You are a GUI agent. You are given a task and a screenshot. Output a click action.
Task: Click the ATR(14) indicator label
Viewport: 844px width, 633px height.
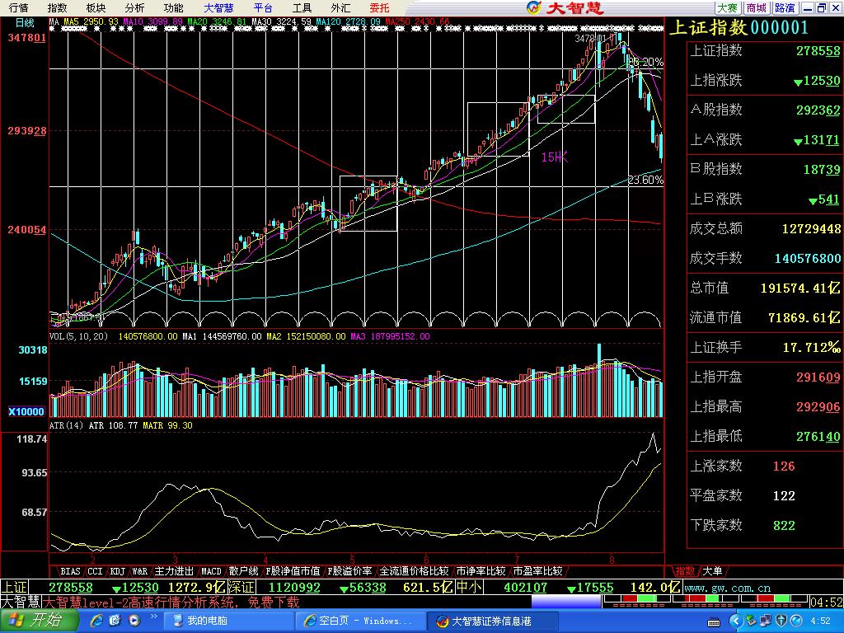[67, 425]
